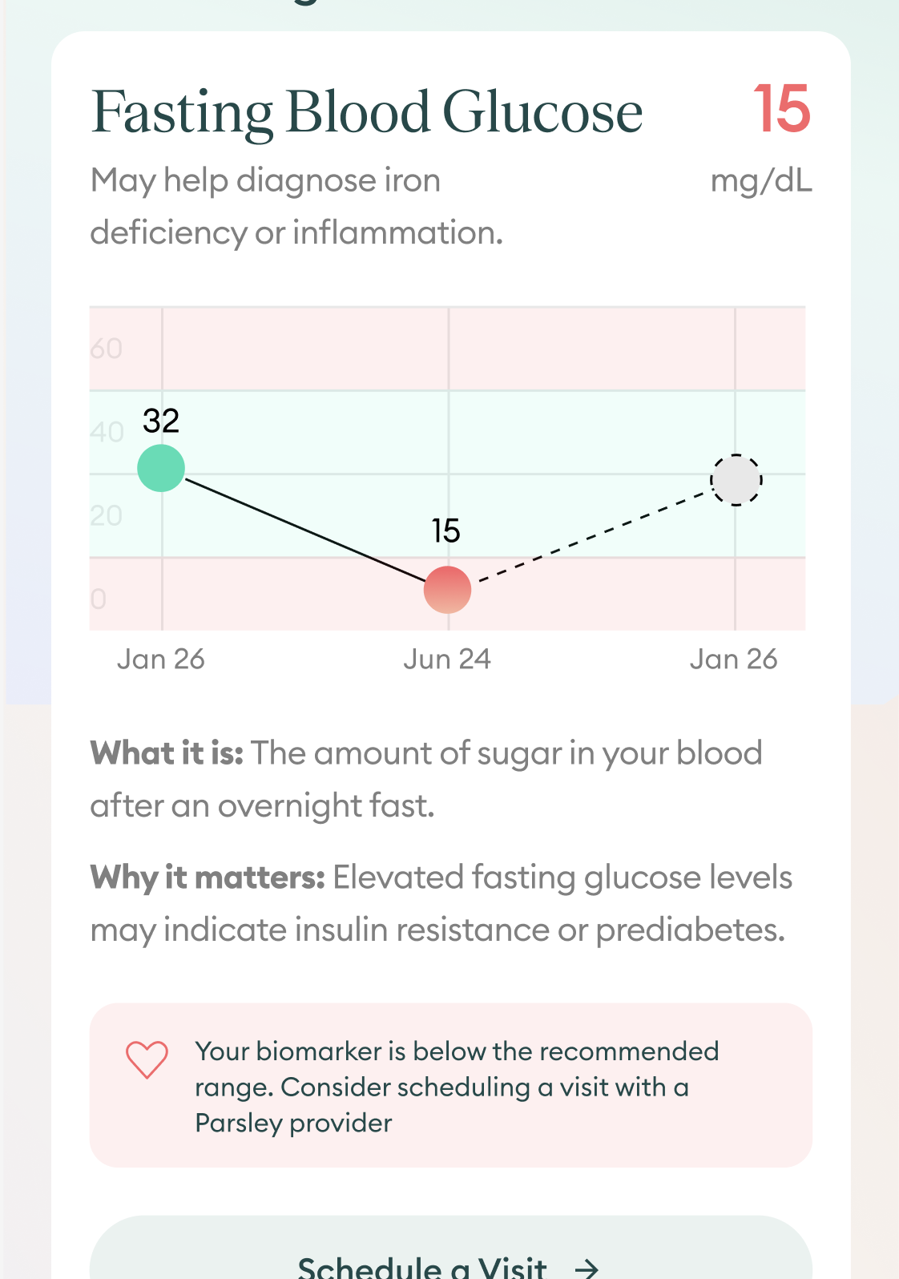Click the 0 mark on the chart axis
Viewport: 899px width, 1279px height.
98,599
